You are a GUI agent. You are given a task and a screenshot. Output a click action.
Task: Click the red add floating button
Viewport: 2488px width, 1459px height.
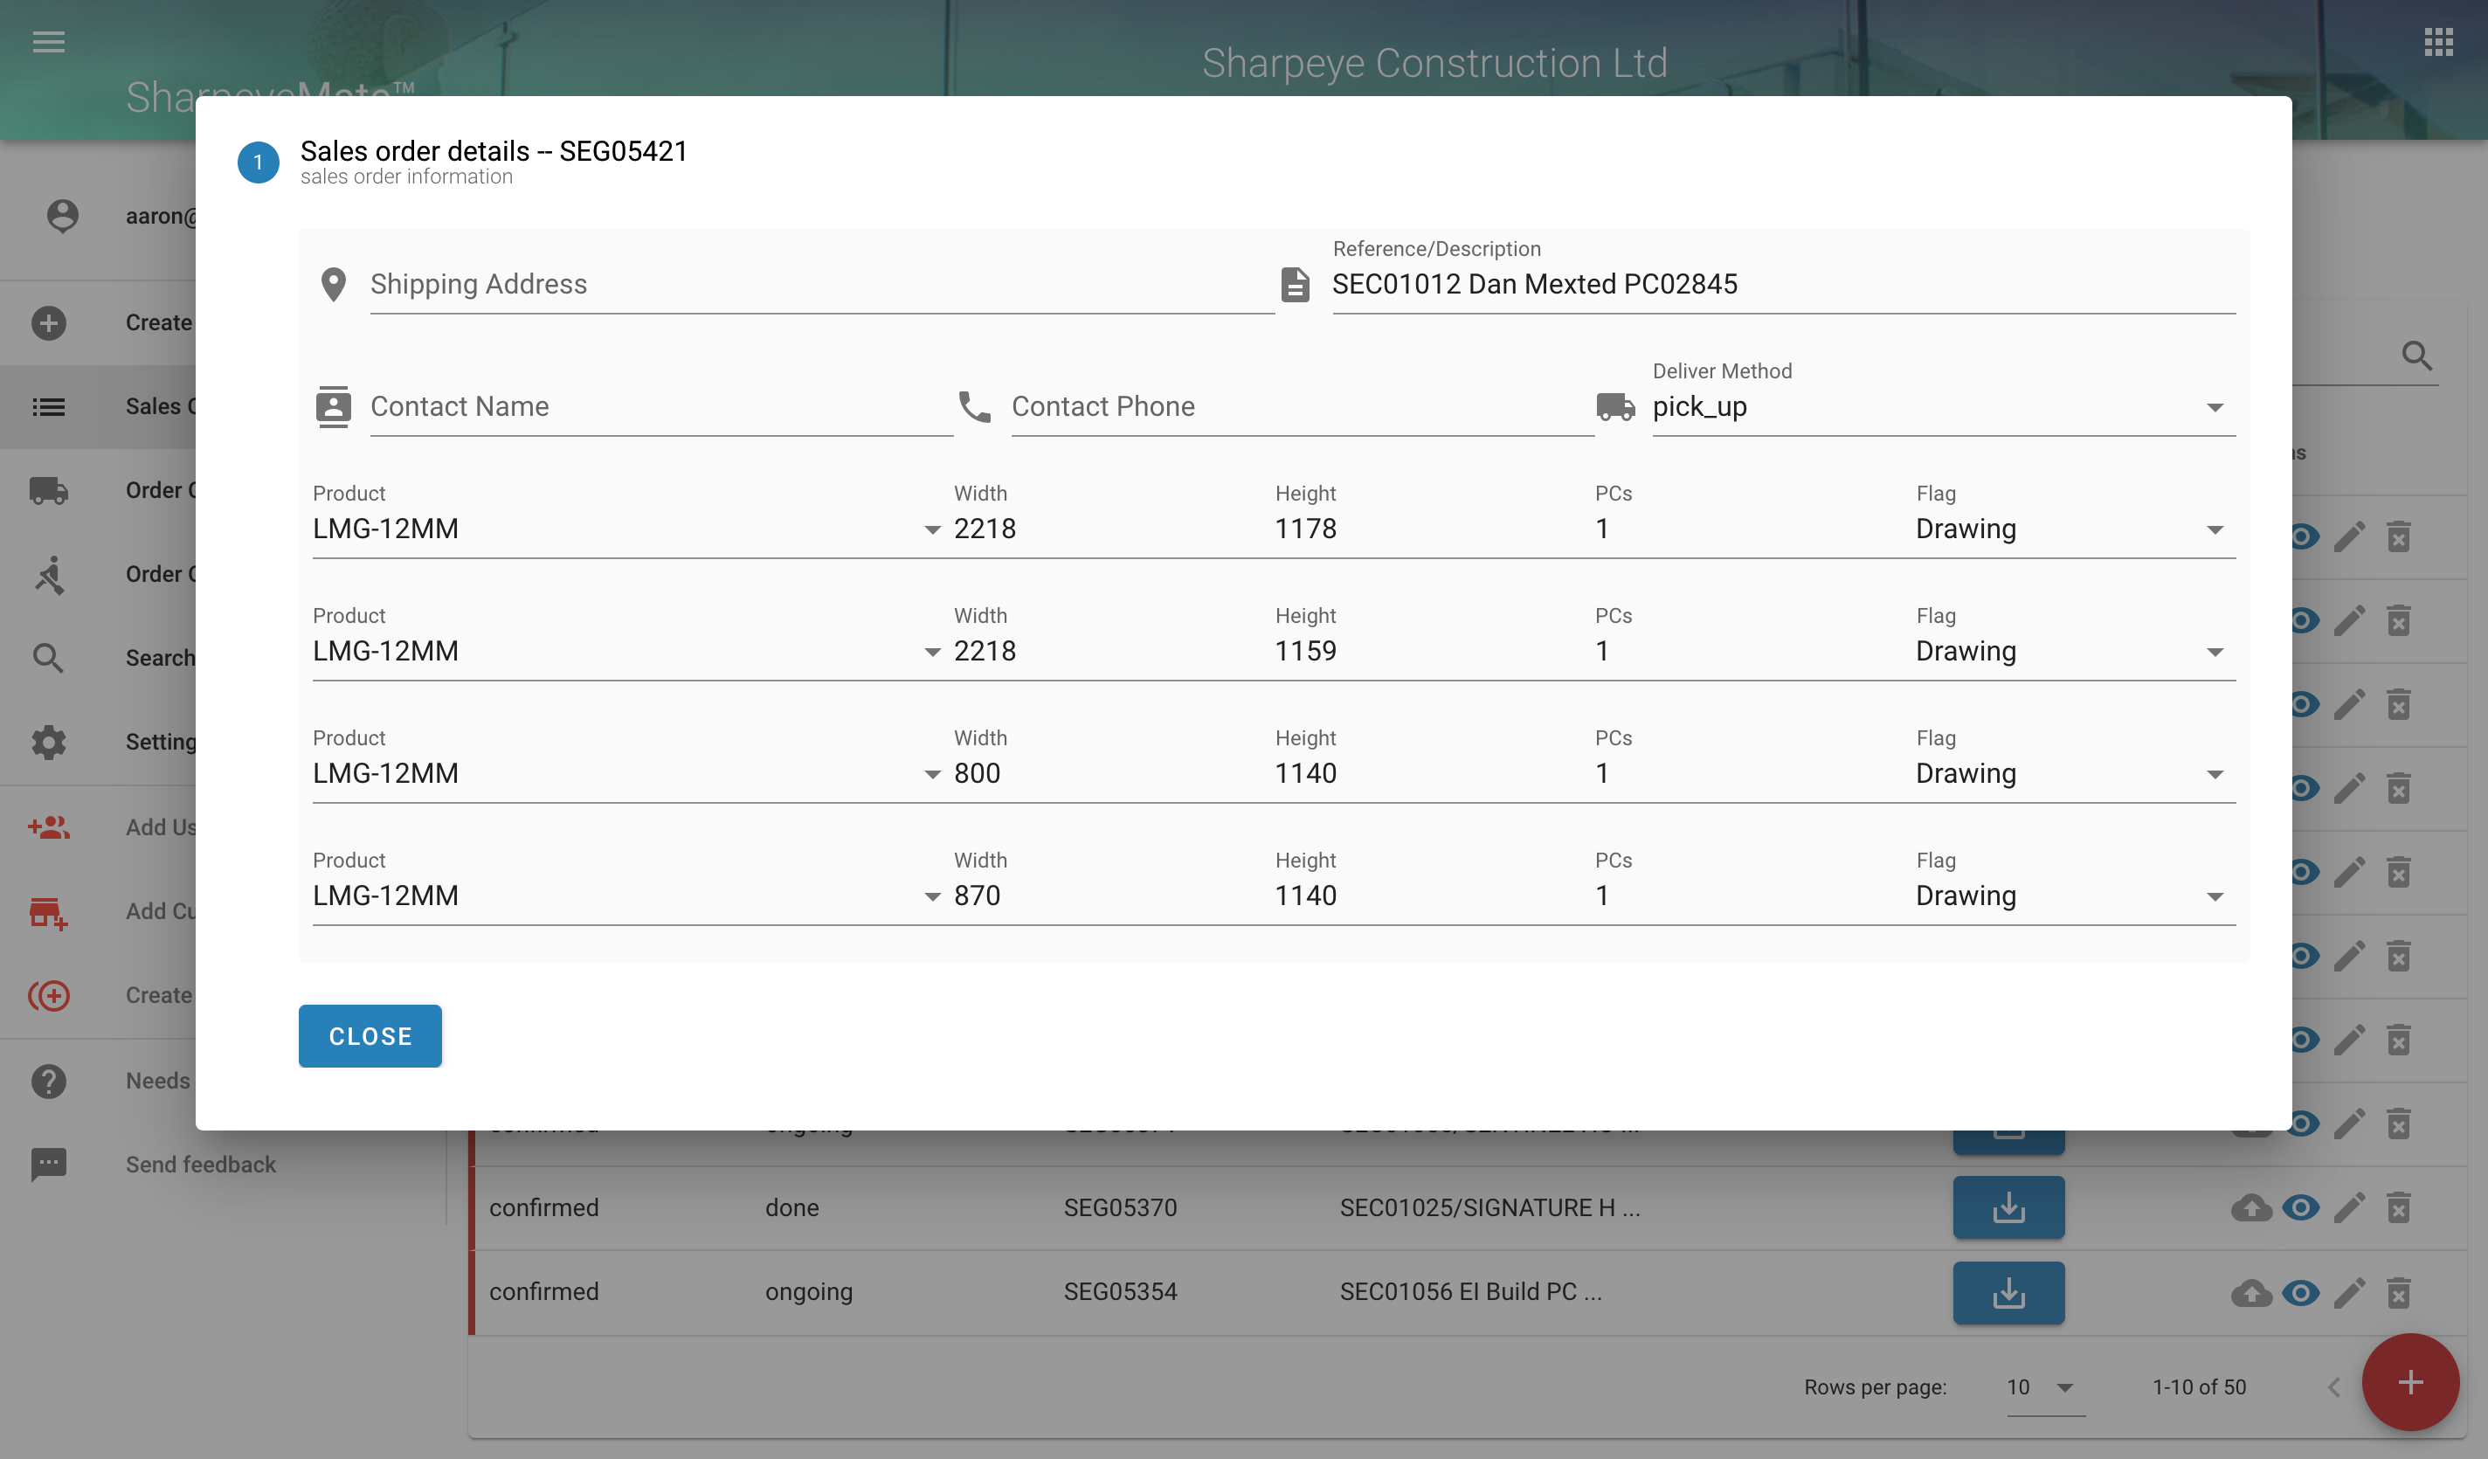click(2409, 1381)
